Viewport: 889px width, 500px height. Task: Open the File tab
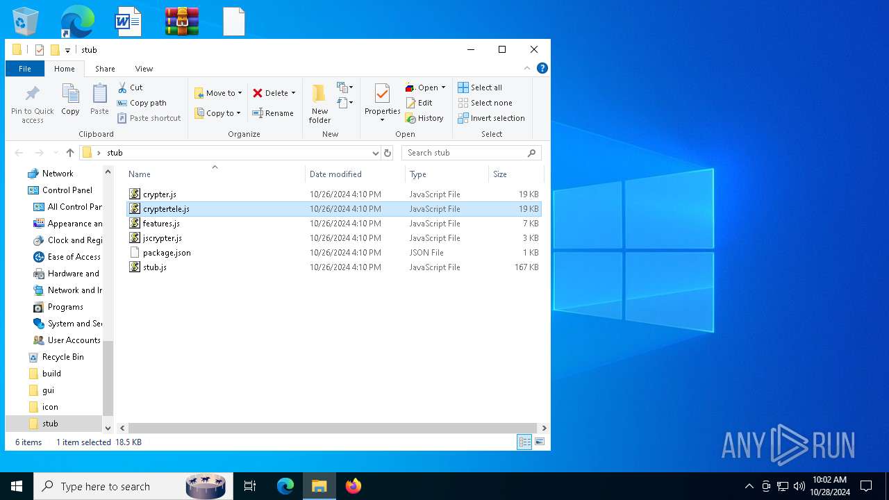click(25, 69)
